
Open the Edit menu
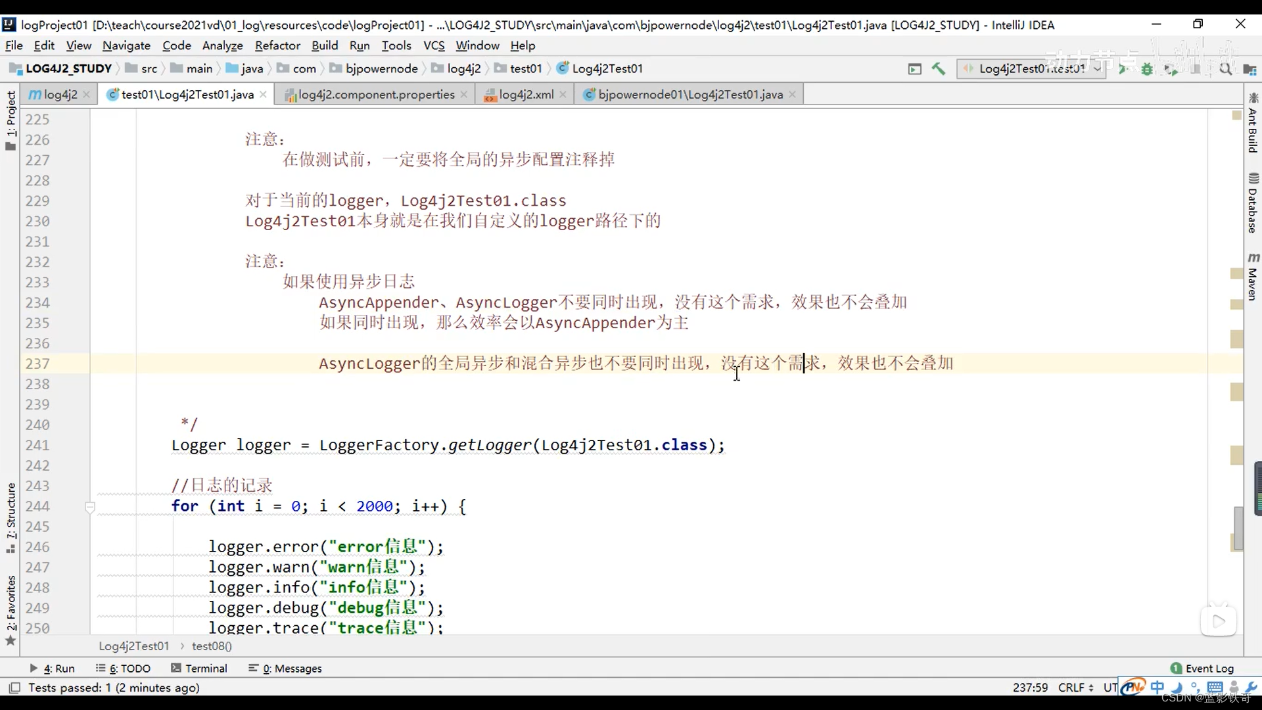click(44, 45)
